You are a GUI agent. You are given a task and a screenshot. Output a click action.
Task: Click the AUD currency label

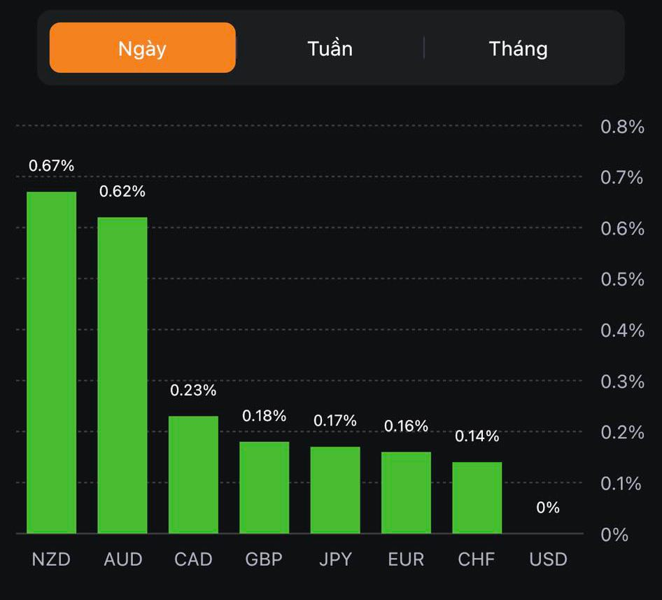coord(122,560)
